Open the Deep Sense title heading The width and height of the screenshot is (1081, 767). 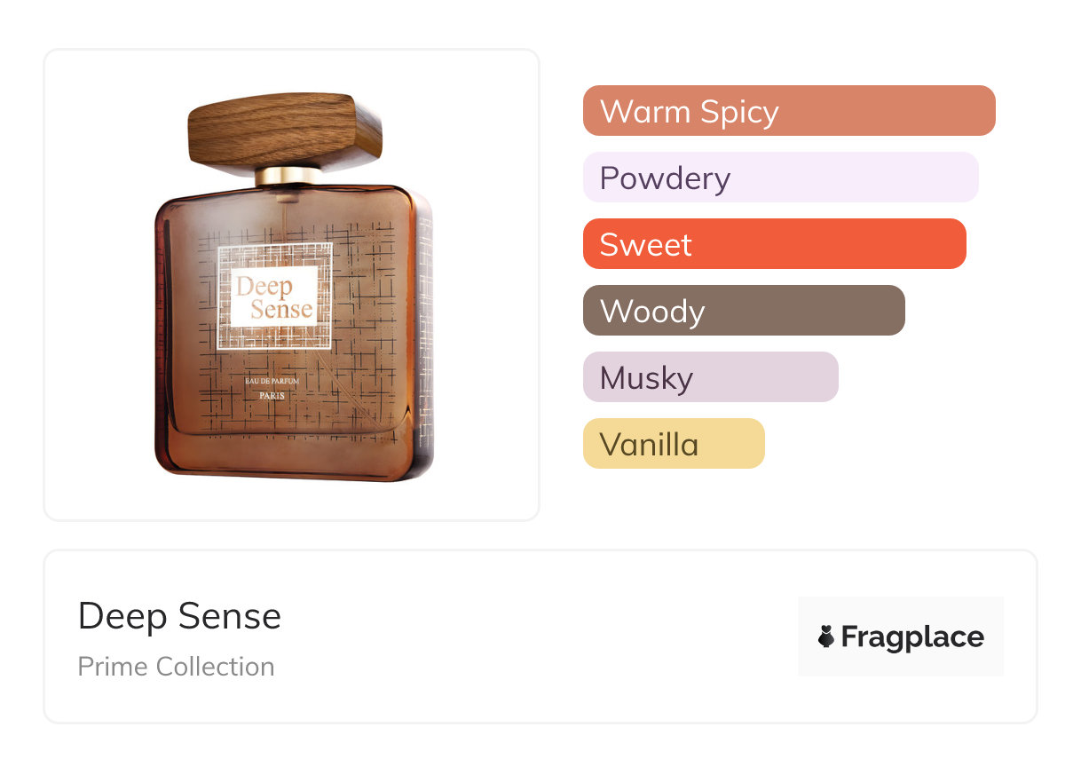click(179, 616)
